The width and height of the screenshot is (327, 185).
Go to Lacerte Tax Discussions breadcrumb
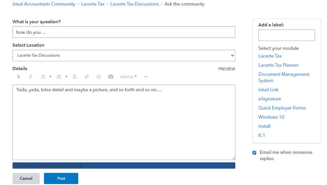click(134, 4)
